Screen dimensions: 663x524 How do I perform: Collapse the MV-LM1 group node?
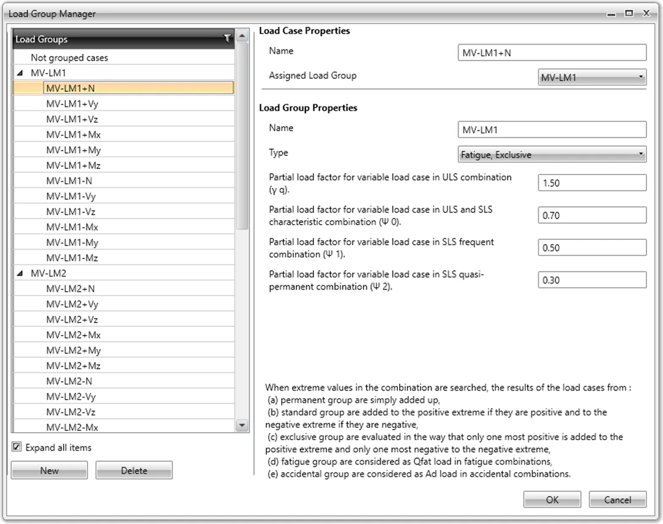(20, 73)
